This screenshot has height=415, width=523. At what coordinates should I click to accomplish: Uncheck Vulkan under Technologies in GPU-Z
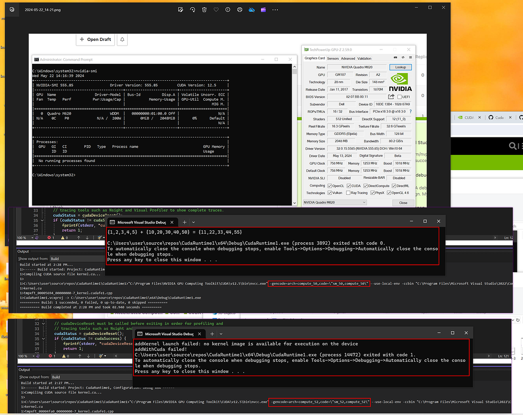pos(329,193)
